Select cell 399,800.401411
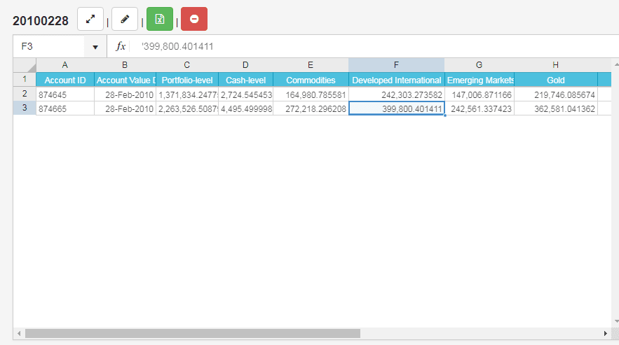619x345 pixels. [x=396, y=108]
